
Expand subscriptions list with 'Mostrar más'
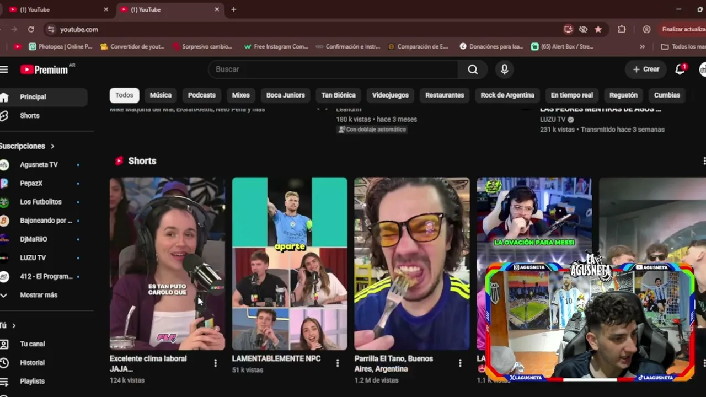(39, 295)
